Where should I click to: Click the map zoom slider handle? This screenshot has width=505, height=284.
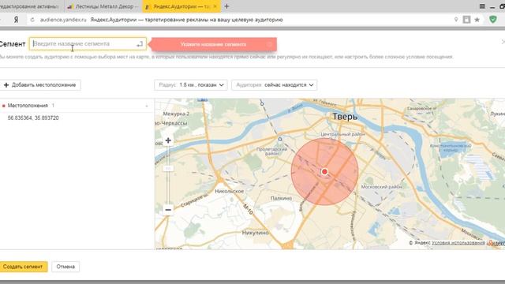click(x=168, y=168)
